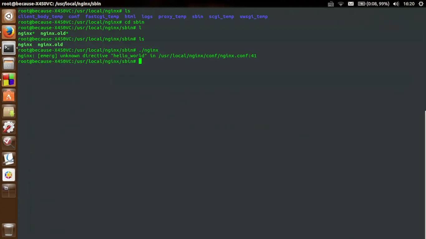426x239 pixels.
Task: Open the Files manager launcher icon
Action: (9, 64)
